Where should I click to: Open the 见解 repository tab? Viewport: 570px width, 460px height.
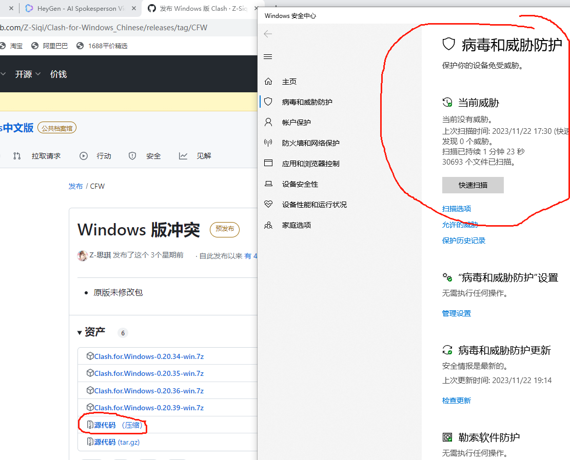[195, 156]
